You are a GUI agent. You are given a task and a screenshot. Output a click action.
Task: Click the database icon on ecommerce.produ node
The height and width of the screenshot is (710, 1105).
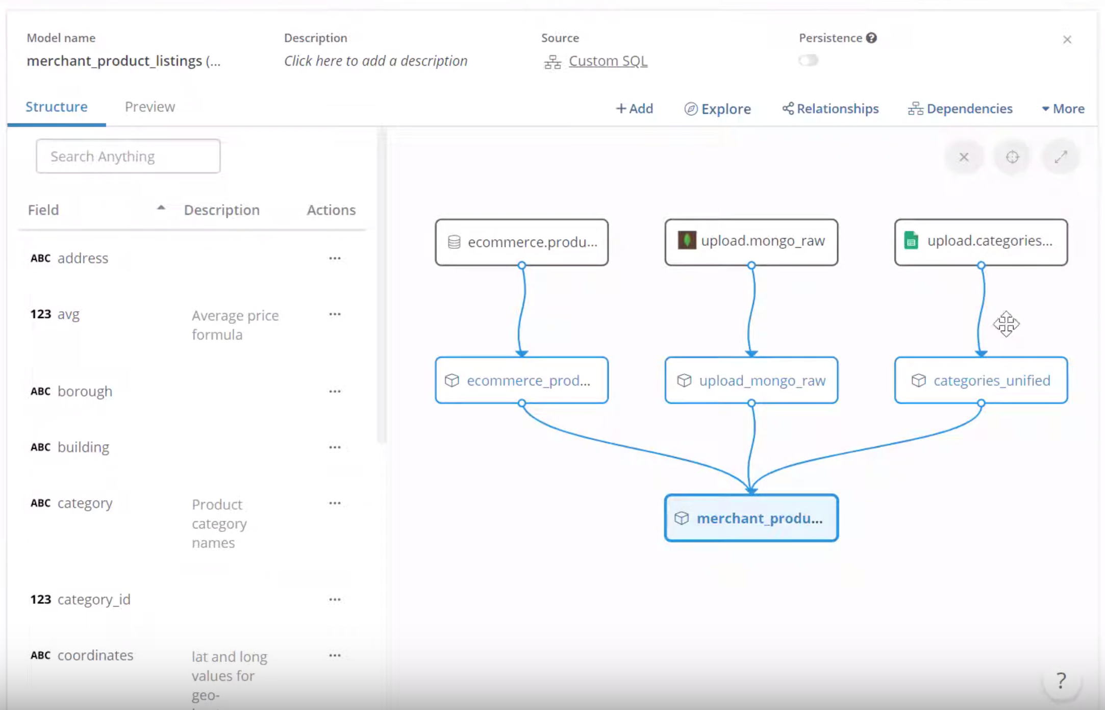pos(454,242)
